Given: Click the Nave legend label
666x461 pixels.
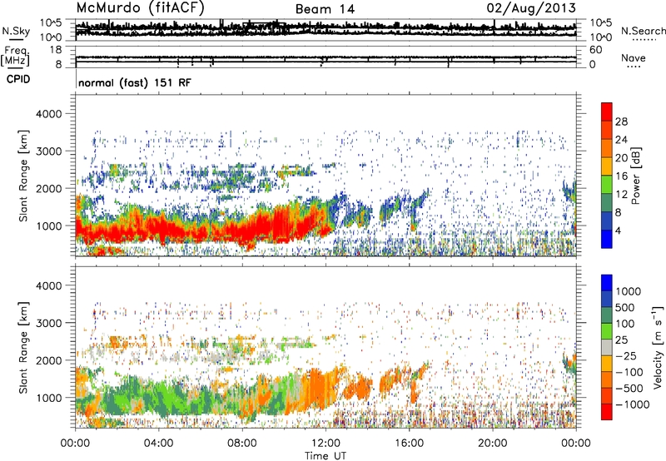Looking at the screenshot, I should coord(634,58).
